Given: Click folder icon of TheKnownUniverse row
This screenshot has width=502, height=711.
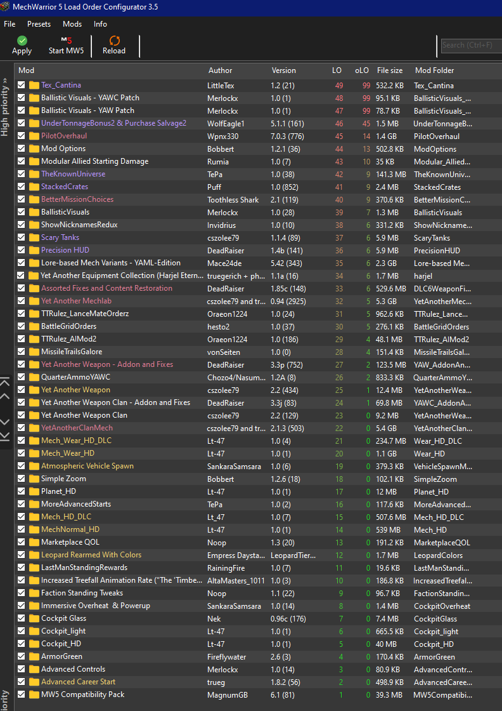Looking at the screenshot, I should coord(34,174).
